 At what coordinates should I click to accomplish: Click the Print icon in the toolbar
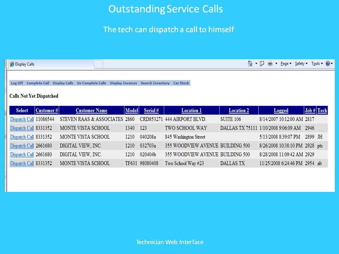coord(270,64)
